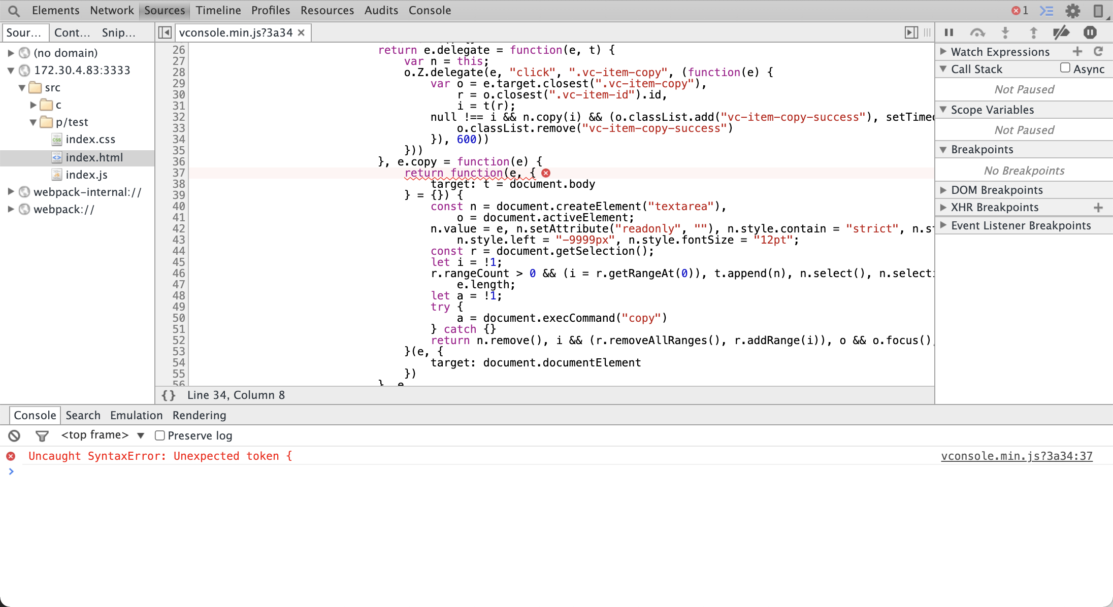Viewport: 1113px width, 607px height.
Task: Add an XHR breakpoint
Action: [1098, 207]
